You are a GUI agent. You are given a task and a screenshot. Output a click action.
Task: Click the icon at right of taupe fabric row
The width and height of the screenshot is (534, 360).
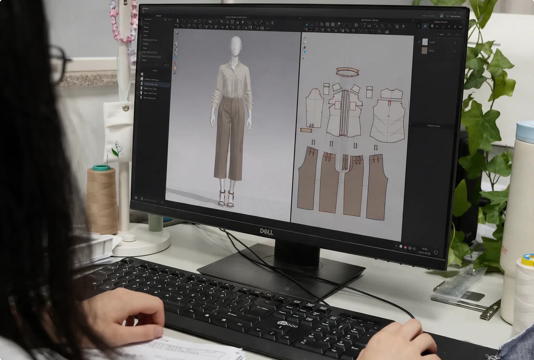coord(455,51)
